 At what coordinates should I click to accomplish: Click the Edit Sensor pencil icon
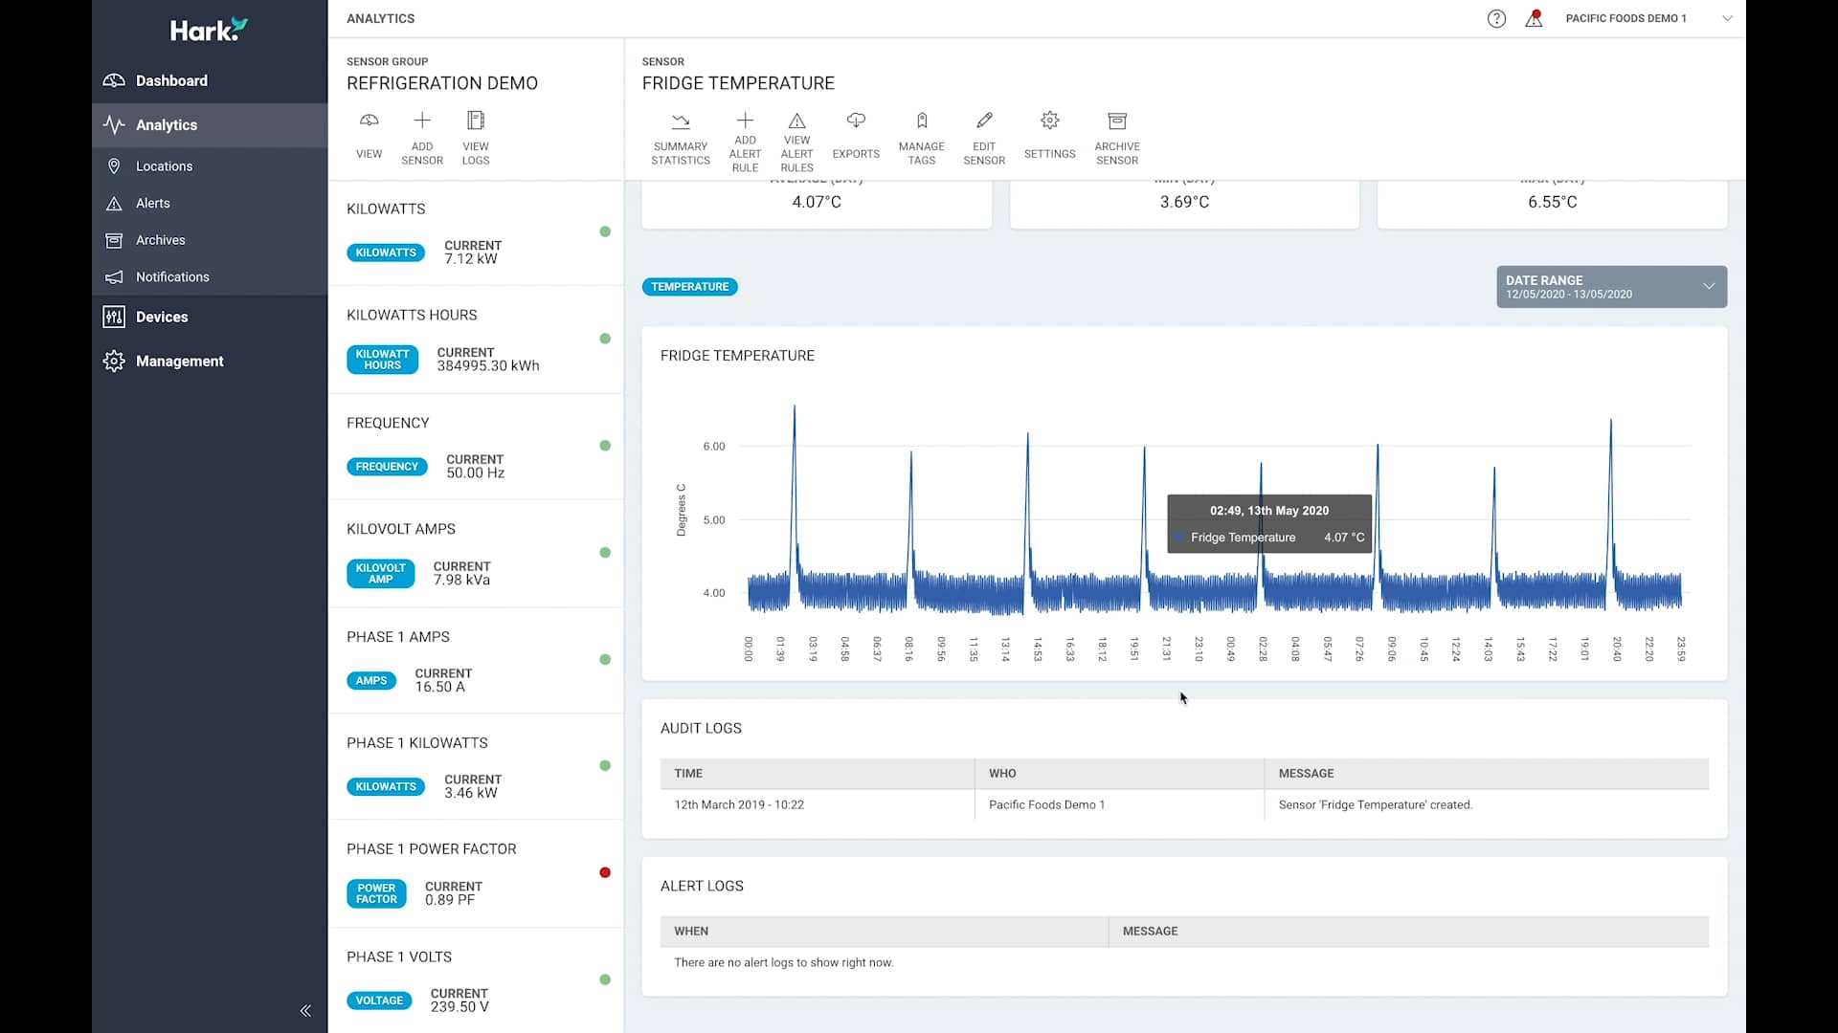tap(984, 137)
